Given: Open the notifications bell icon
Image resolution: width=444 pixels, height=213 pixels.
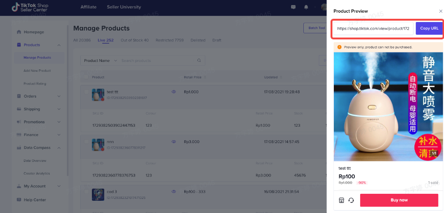Looking at the screenshot, I should coord(306,7).
